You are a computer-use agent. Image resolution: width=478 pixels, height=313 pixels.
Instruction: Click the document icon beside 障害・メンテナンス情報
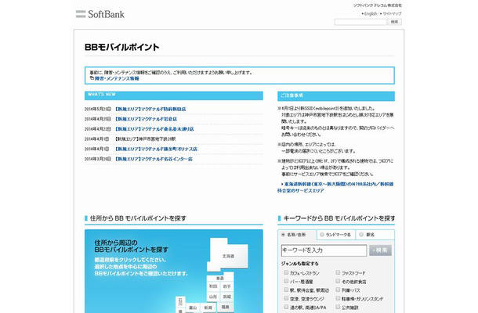(92, 78)
